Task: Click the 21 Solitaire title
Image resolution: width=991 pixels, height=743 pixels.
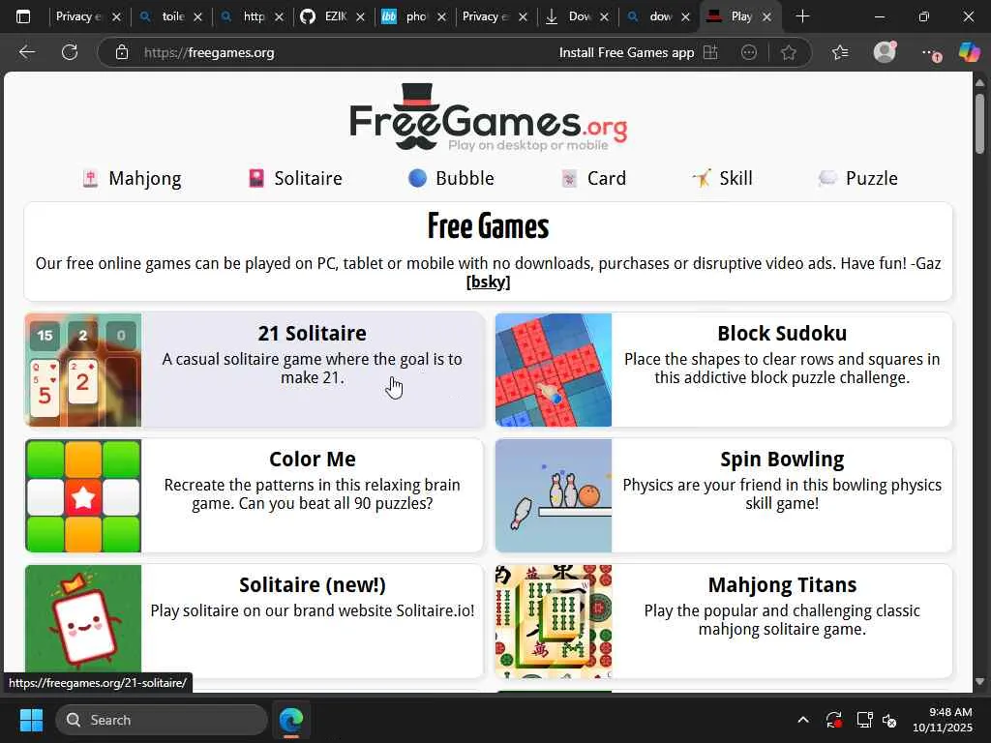Action: tap(313, 333)
